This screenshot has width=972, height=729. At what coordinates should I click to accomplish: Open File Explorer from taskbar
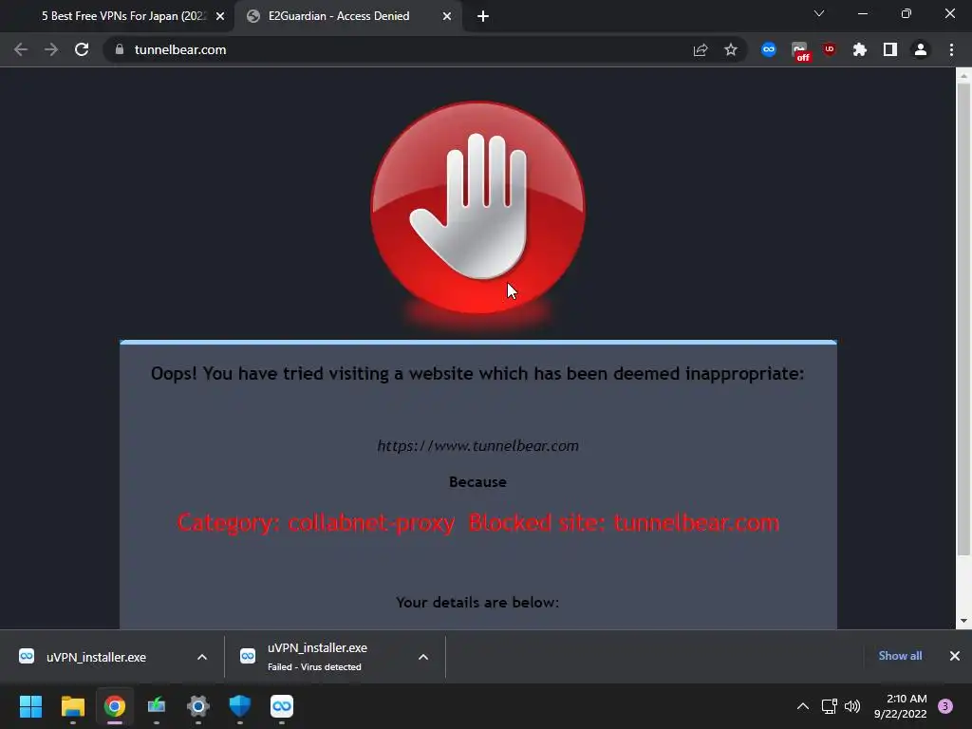(x=72, y=706)
